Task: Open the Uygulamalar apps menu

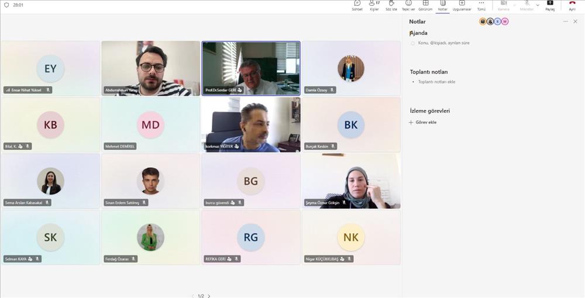Action: coord(462,5)
